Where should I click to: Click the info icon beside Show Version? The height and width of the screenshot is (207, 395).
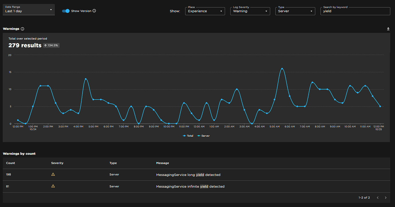pyautogui.click(x=94, y=11)
